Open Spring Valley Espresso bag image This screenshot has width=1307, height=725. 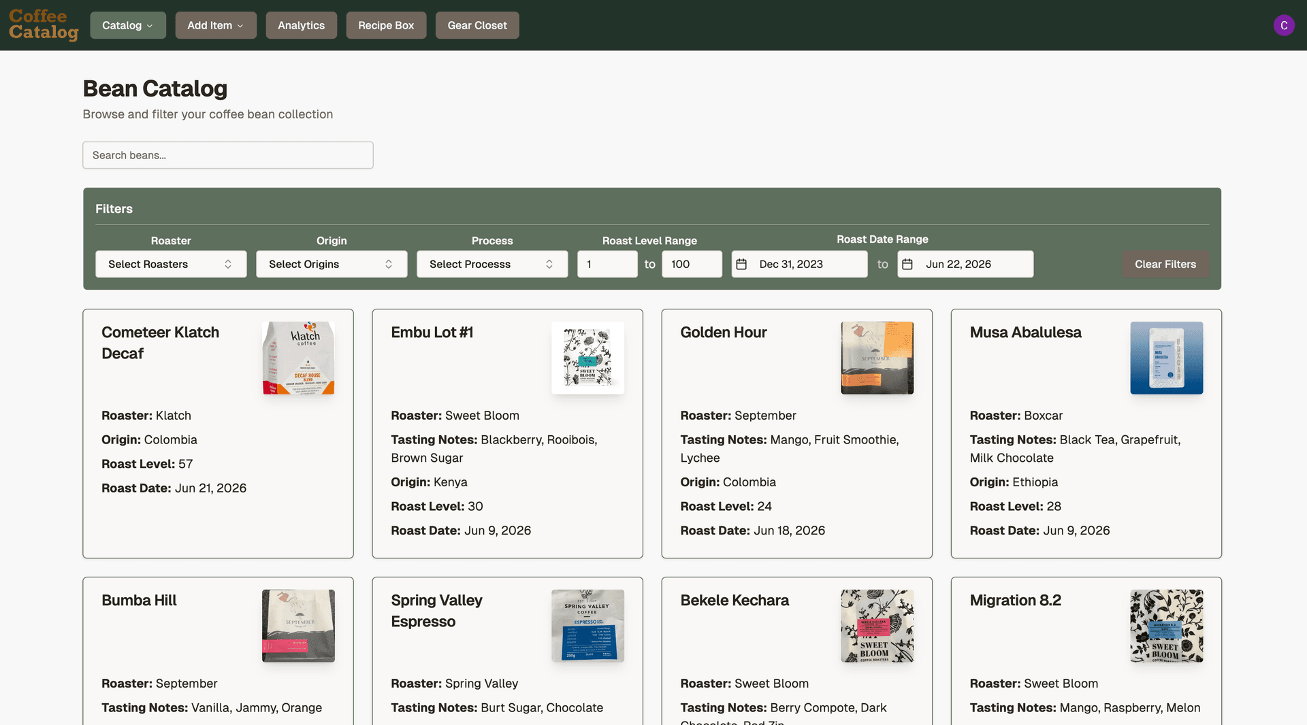pos(587,626)
